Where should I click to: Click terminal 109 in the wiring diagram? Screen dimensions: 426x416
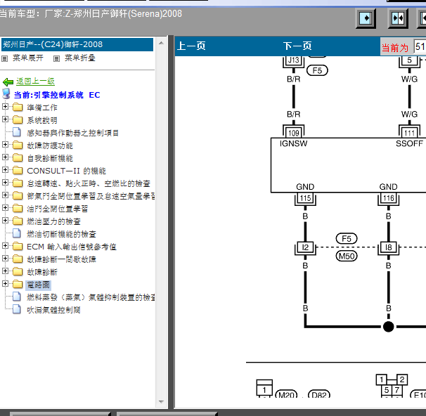pos(293,133)
